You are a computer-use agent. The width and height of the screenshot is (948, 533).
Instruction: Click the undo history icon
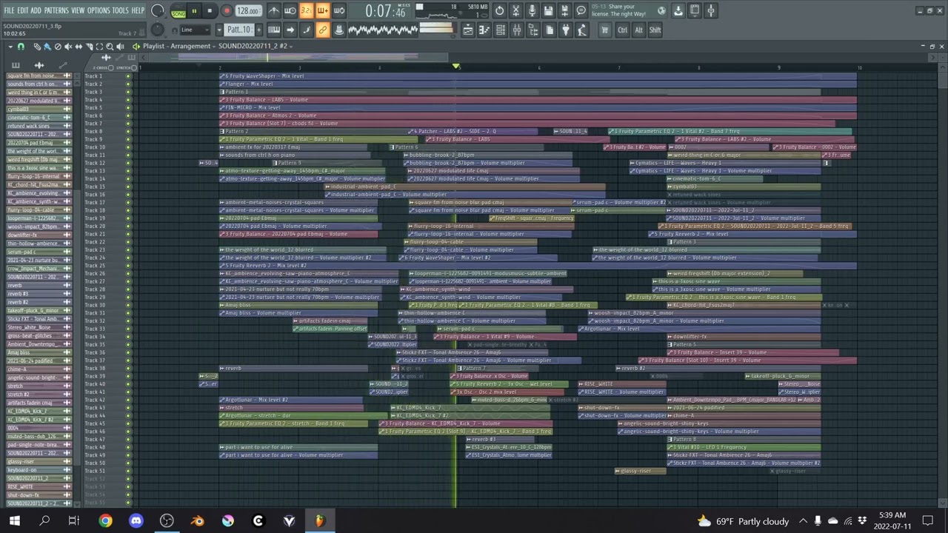(x=499, y=10)
